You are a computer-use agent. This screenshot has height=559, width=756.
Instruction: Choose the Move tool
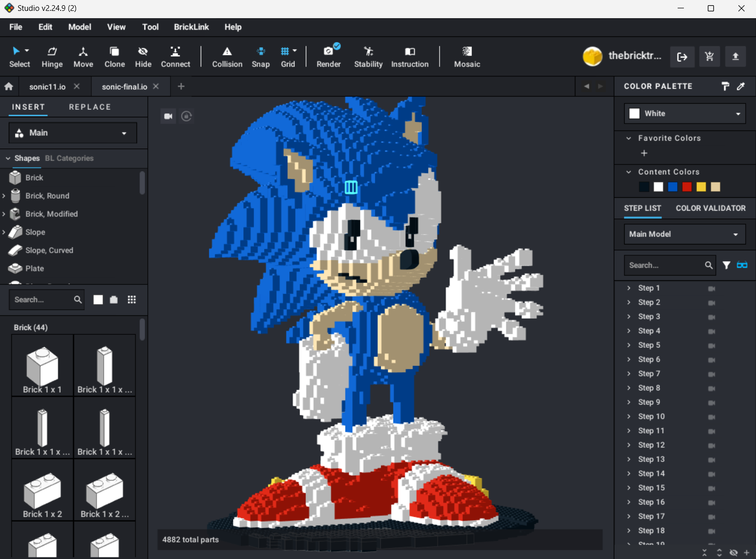click(x=83, y=57)
